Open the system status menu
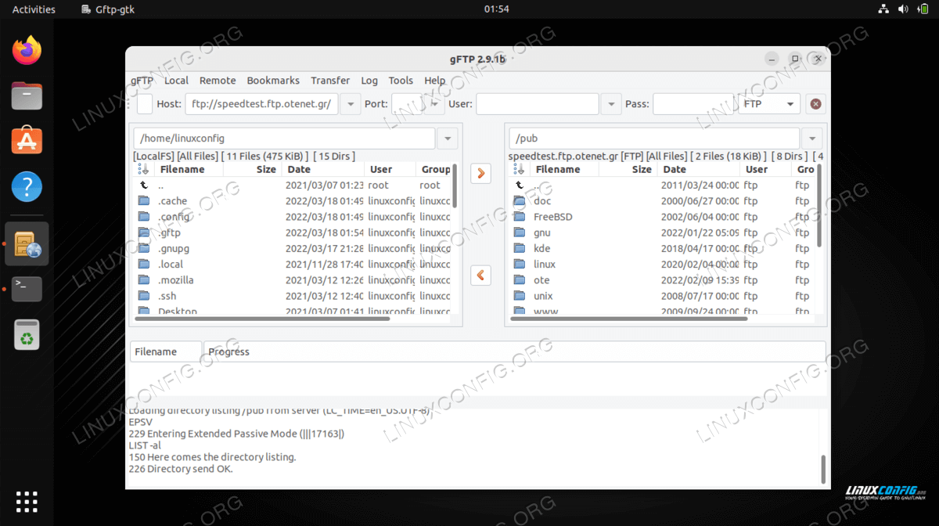The image size is (939, 526). (904, 9)
